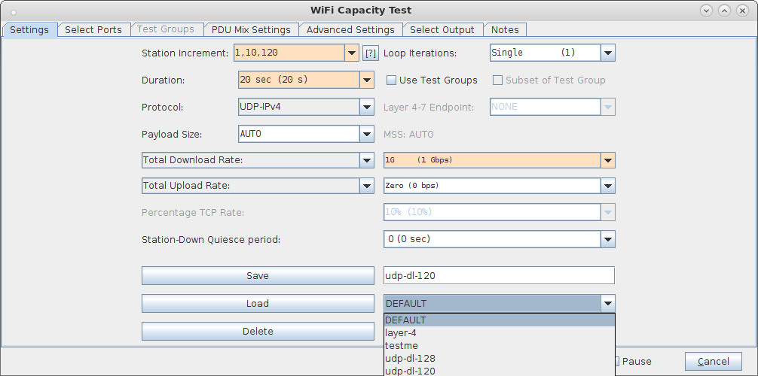The image size is (758, 376).
Task: Click the Load button
Action: pyautogui.click(x=258, y=304)
